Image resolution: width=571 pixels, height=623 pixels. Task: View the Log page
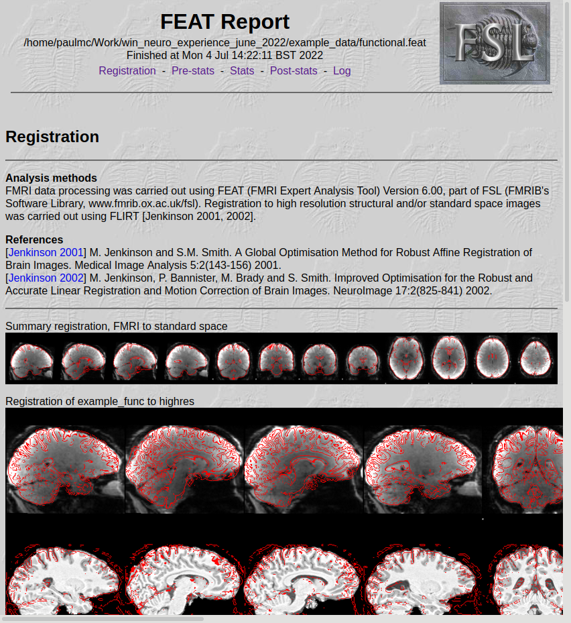click(342, 71)
